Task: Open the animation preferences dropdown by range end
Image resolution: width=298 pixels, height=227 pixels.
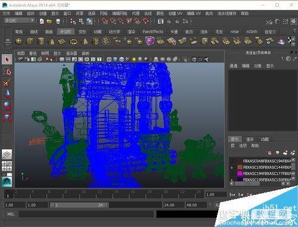Action: pyautogui.click(x=210, y=204)
